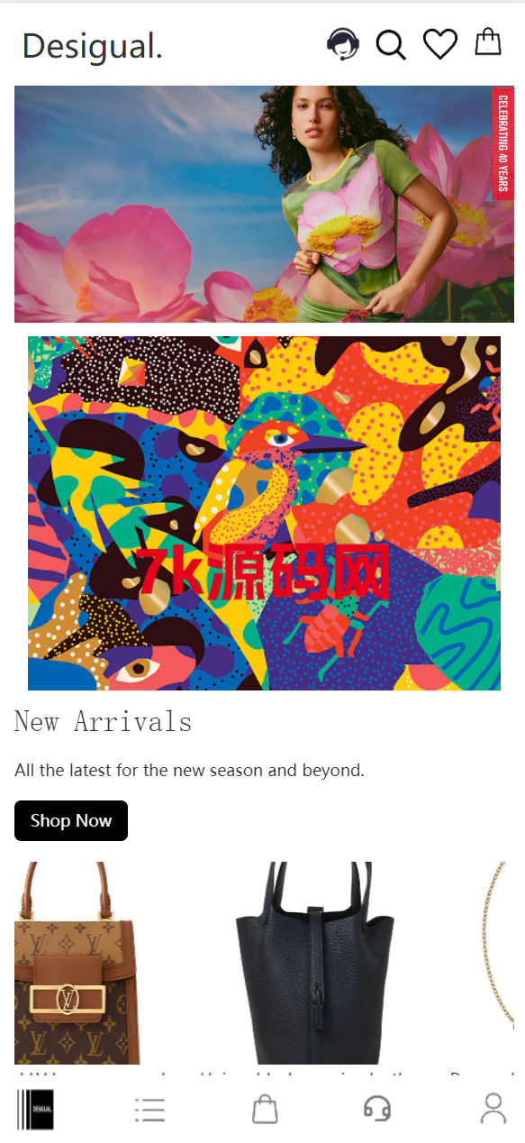This screenshot has width=525, height=1143.
Task: Select the gold chain necklace product
Action: (501, 963)
